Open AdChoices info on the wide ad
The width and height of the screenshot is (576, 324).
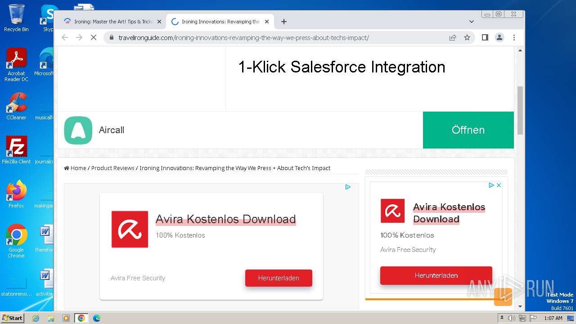(x=348, y=187)
